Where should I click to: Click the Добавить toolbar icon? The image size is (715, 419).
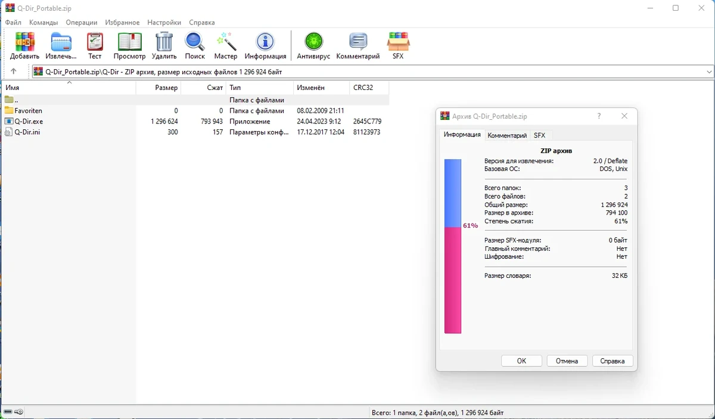24,42
